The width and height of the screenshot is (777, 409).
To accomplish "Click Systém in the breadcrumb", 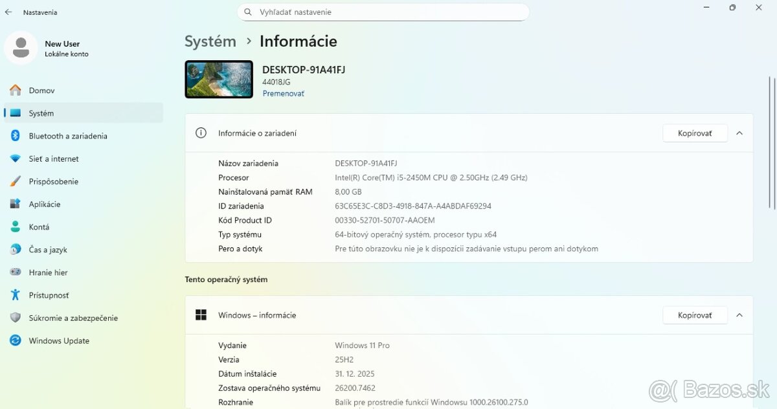I will 210,41.
